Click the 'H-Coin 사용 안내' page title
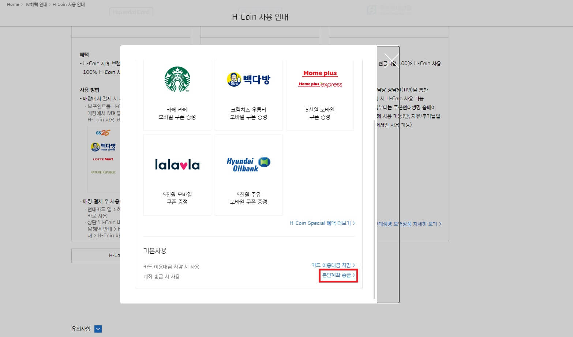Screen dimensions: 573x337 [x=260, y=17]
